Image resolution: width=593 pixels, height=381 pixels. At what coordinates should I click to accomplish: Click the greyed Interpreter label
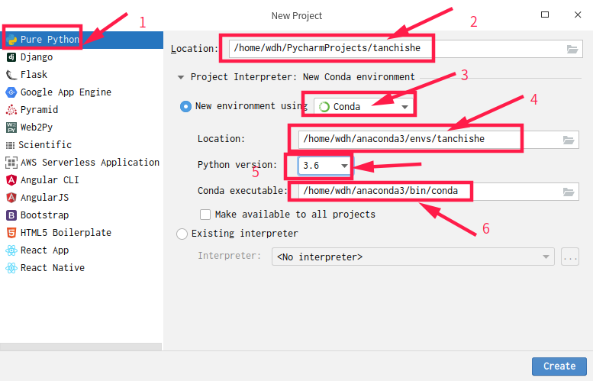click(x=230, y=256)
